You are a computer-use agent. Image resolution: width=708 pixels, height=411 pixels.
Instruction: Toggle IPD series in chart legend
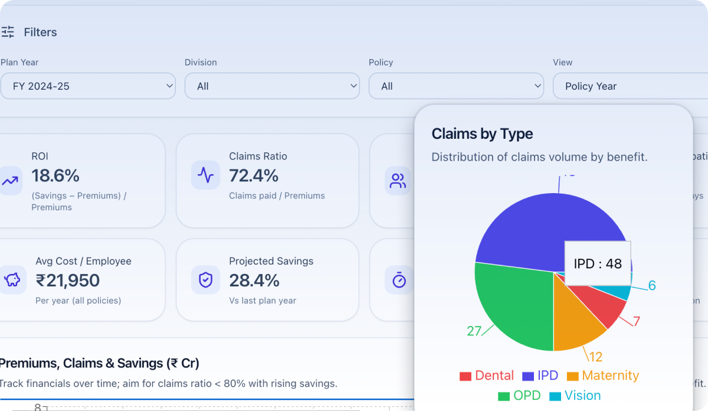539,376
